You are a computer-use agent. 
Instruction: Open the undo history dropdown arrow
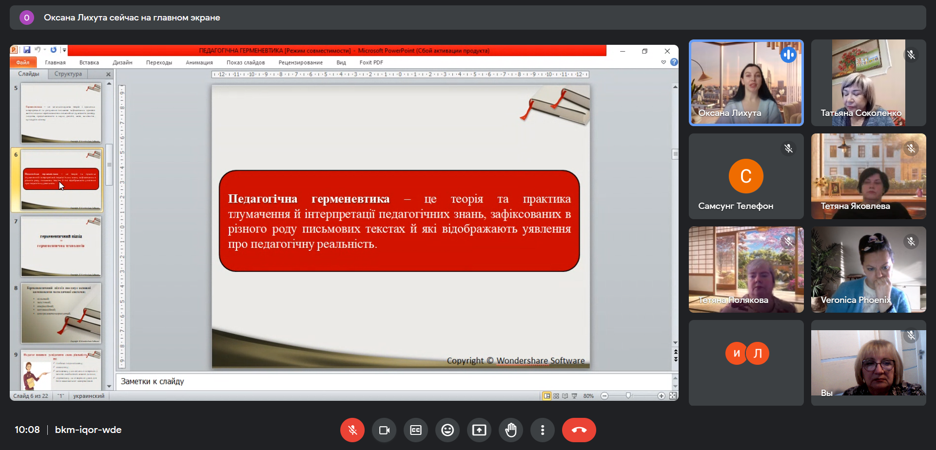tap(45, 50)
